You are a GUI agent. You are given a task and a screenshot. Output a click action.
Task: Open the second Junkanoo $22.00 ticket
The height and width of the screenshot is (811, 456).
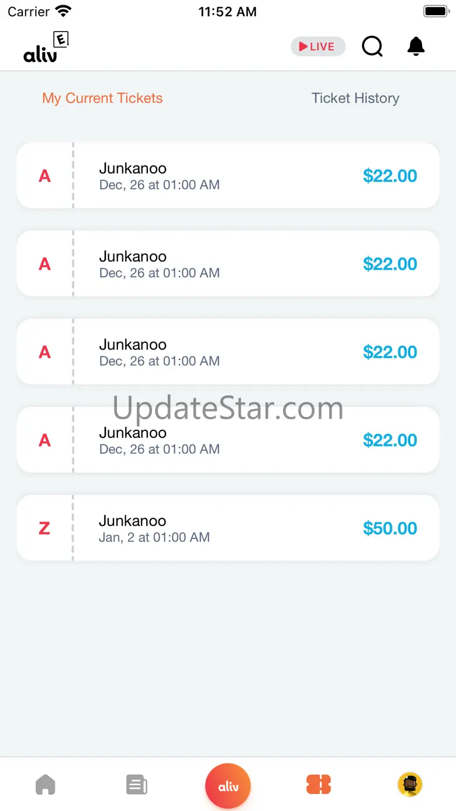coord(228,264)
